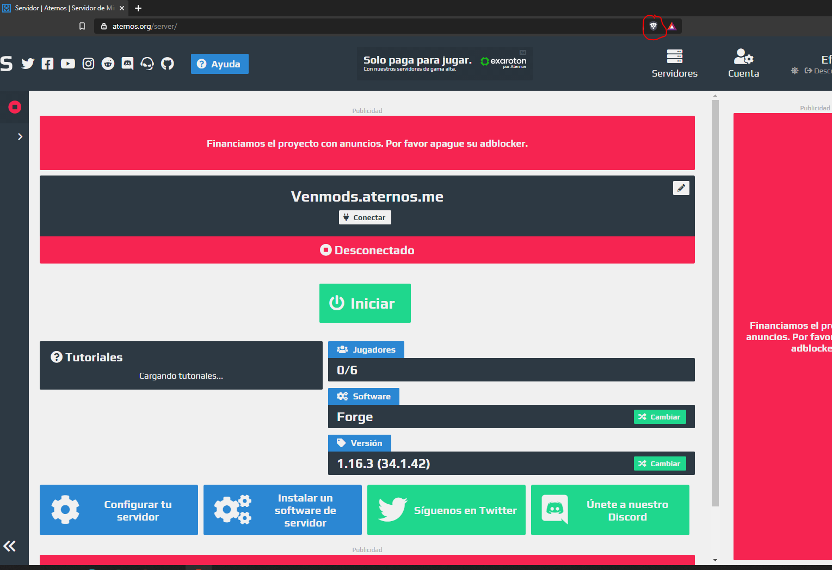Open the Únete a nuestro Discord tile
This screenshot has height=570, width=832.
[610, 510]
